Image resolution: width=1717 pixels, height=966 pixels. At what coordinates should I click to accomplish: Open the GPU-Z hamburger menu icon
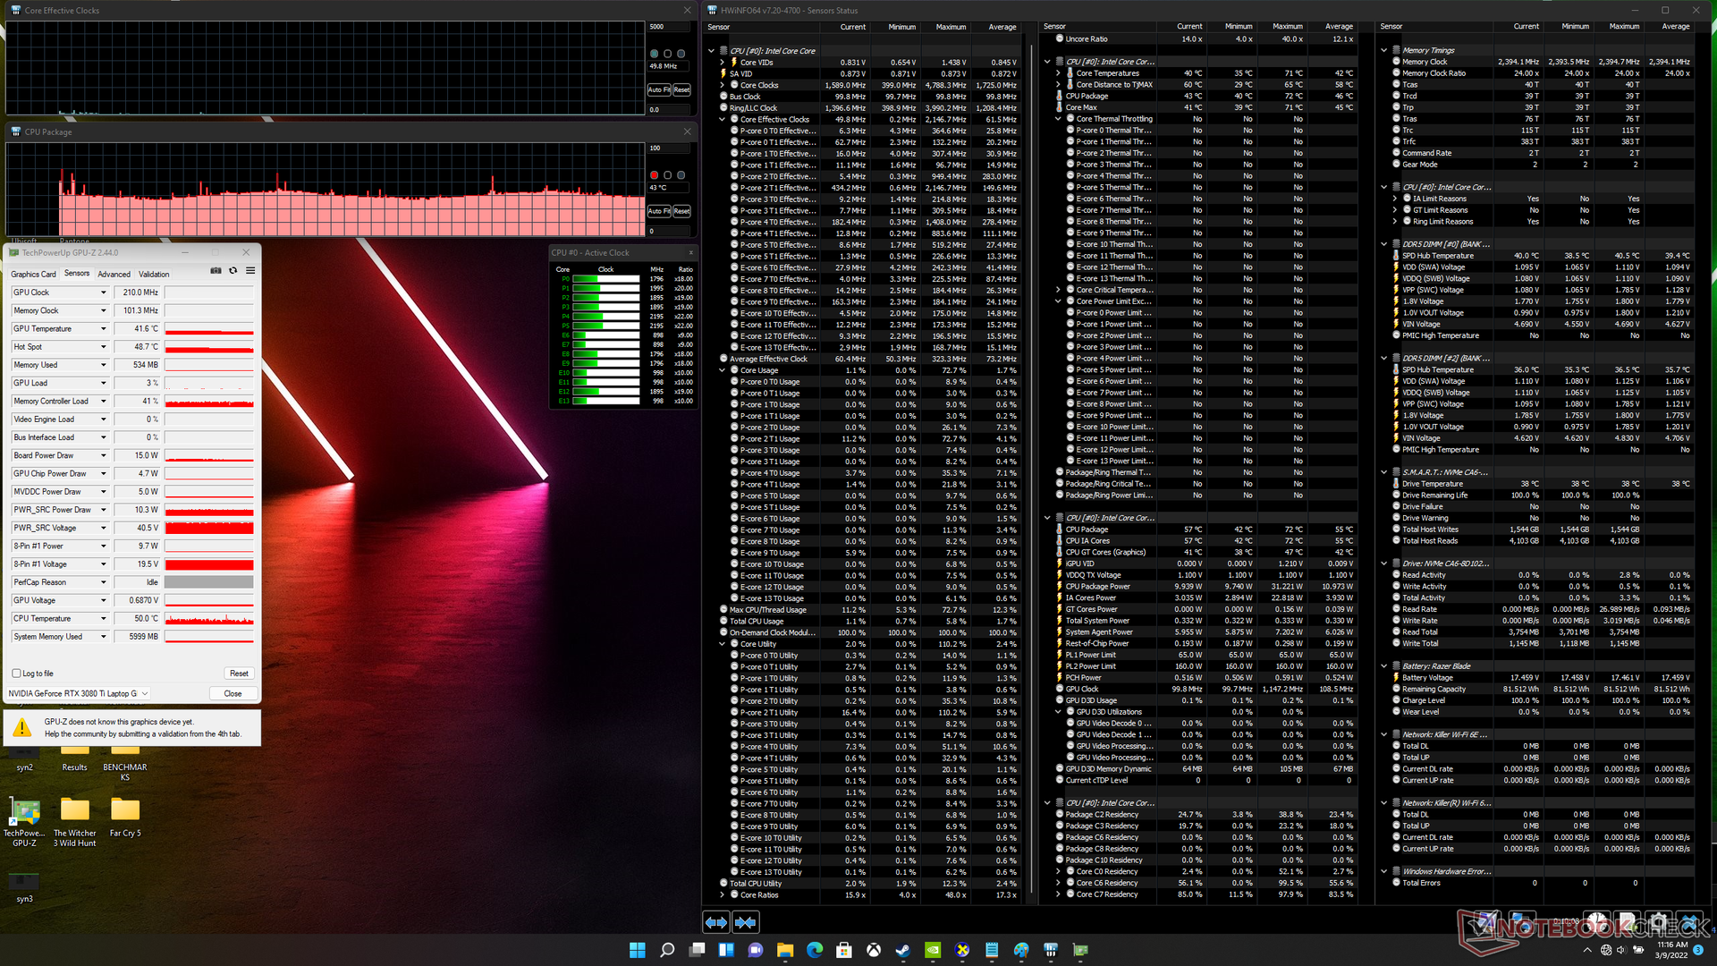click(x=250, y=270)
